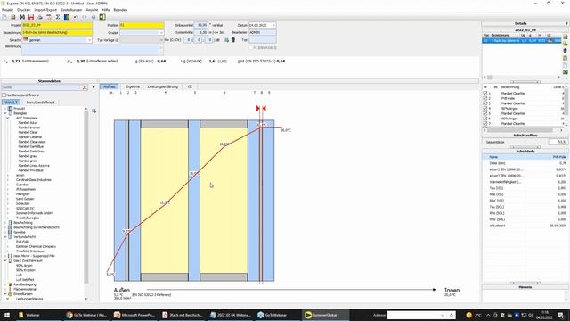The height and width of the screenshot is (321, 570).
Task: Open the Projekt menu
Action: click(8, 10)
